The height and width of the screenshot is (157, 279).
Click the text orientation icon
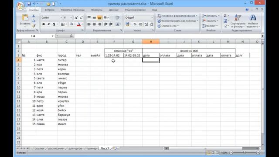click(x=105, y=17)
